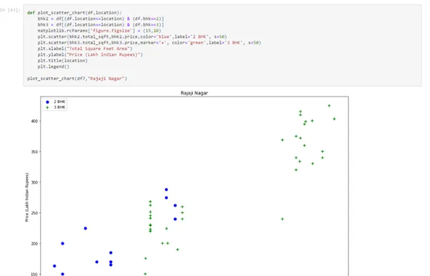Screen dimensions: 430x276
Task: Click the 'Rajaji Nagar' chart title
Action: click(194, 93)
